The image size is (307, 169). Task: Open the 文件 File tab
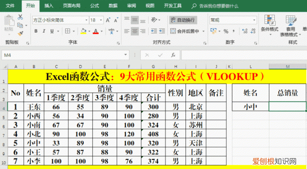tap(10, 6)
